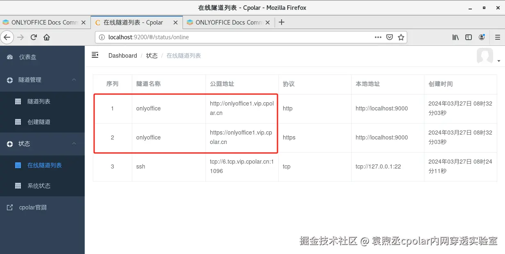Close the first ONLYOFFICE Docs tab
Image resolution: width=505 pixels, height=254 pixels.
(x=83, y=22)
